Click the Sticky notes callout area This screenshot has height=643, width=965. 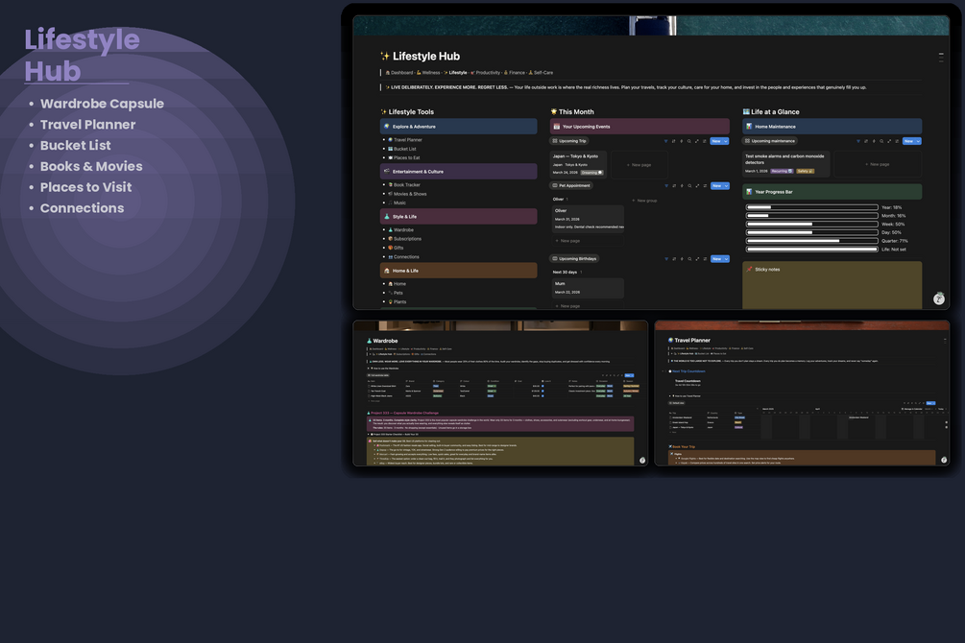[832, 285]
